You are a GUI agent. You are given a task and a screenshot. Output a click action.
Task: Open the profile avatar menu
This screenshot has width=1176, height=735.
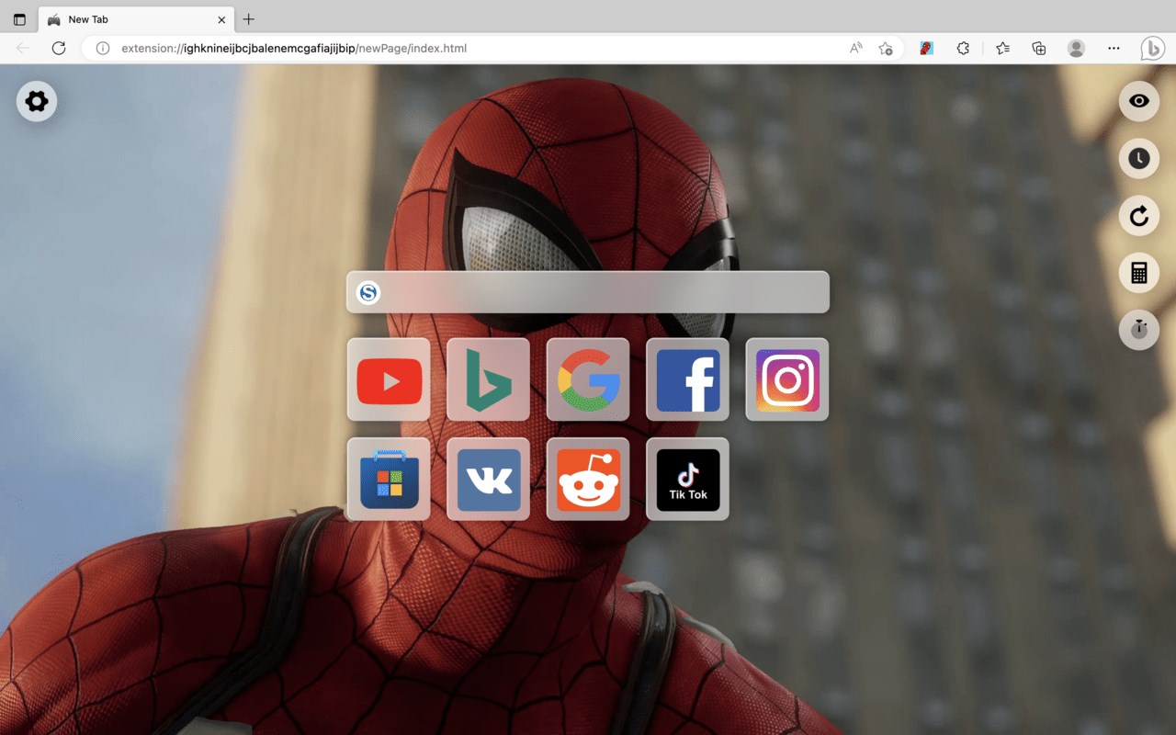coord(1076,48)
